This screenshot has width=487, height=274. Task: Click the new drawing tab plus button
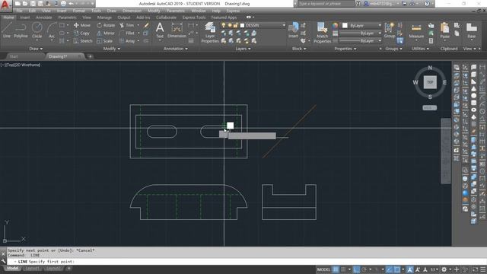pos(90,56)
